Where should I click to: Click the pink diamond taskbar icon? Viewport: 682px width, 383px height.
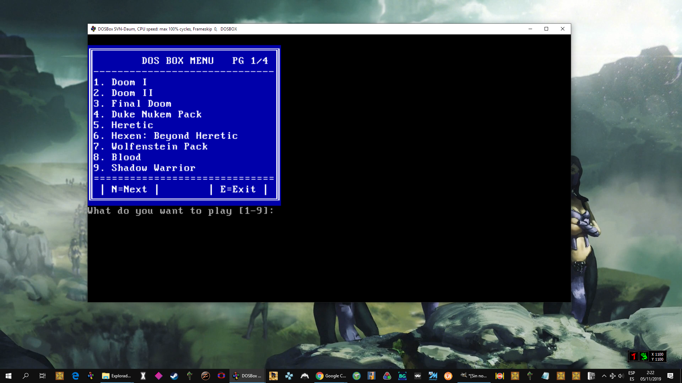click(x=159, y=376)
